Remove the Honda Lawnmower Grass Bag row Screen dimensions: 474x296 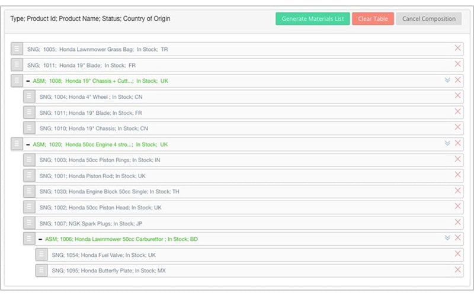[x=457, y=48]
